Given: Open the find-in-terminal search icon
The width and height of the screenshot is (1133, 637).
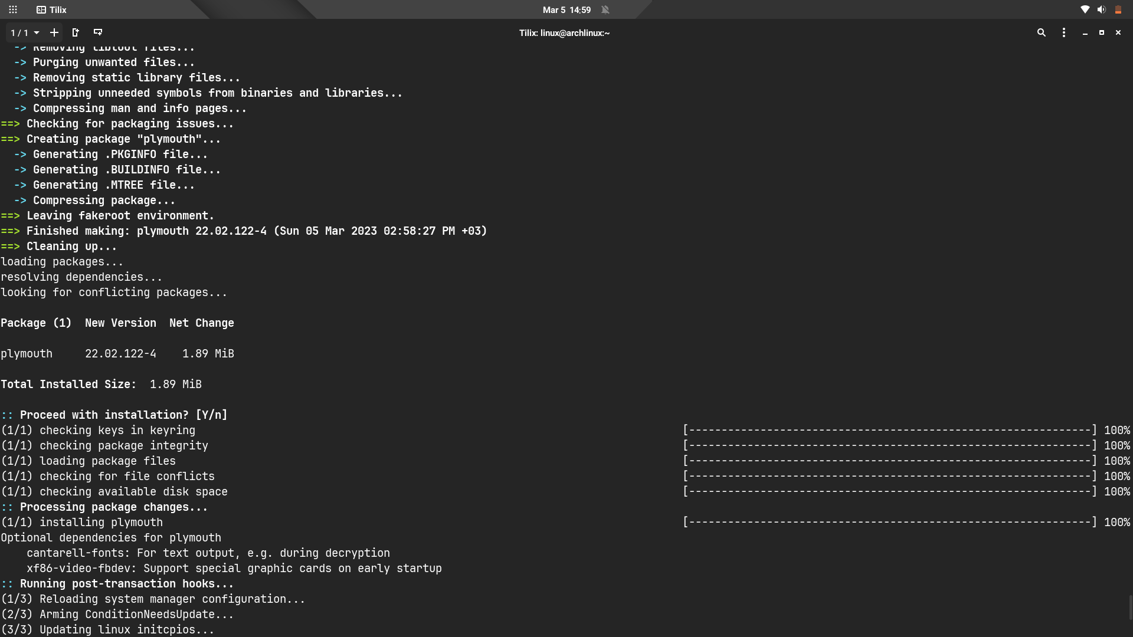Looking at the screenshot, I should [x=1041, y=32].
